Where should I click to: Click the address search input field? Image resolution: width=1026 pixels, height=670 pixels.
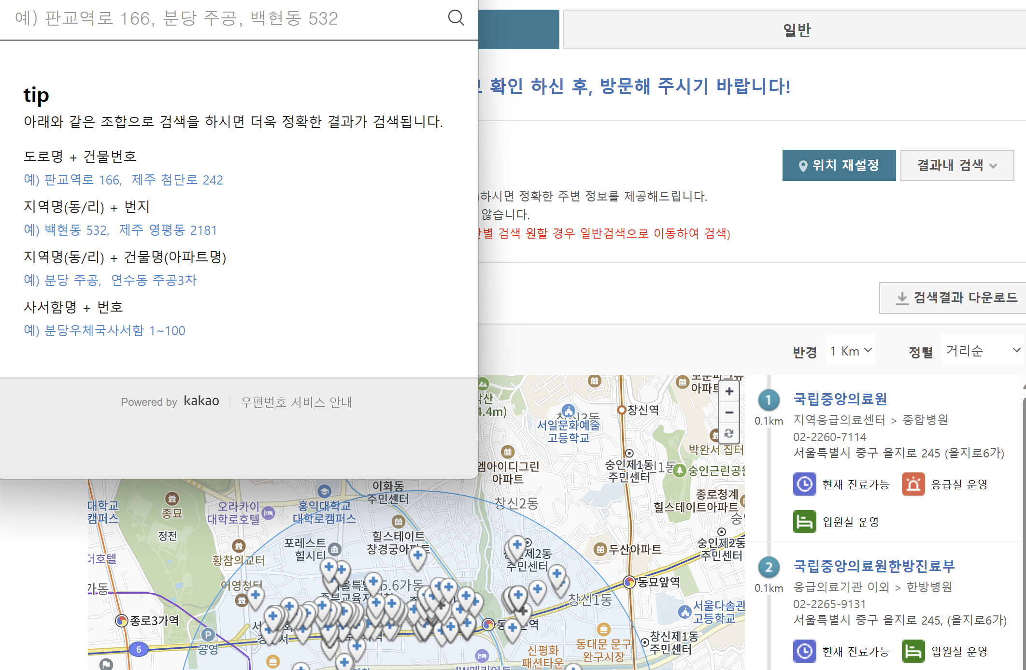point(217,18)
